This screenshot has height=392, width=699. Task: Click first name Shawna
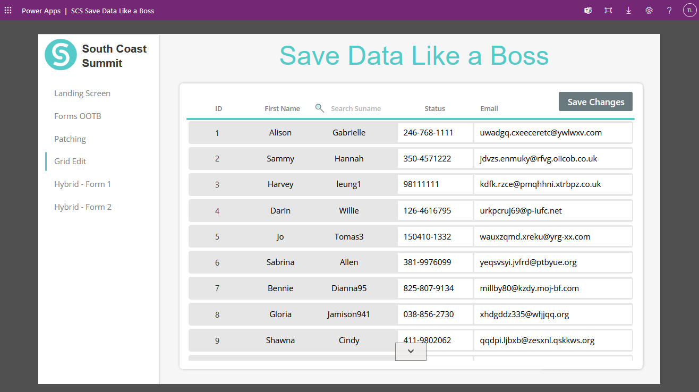click(x=280, y=340)
